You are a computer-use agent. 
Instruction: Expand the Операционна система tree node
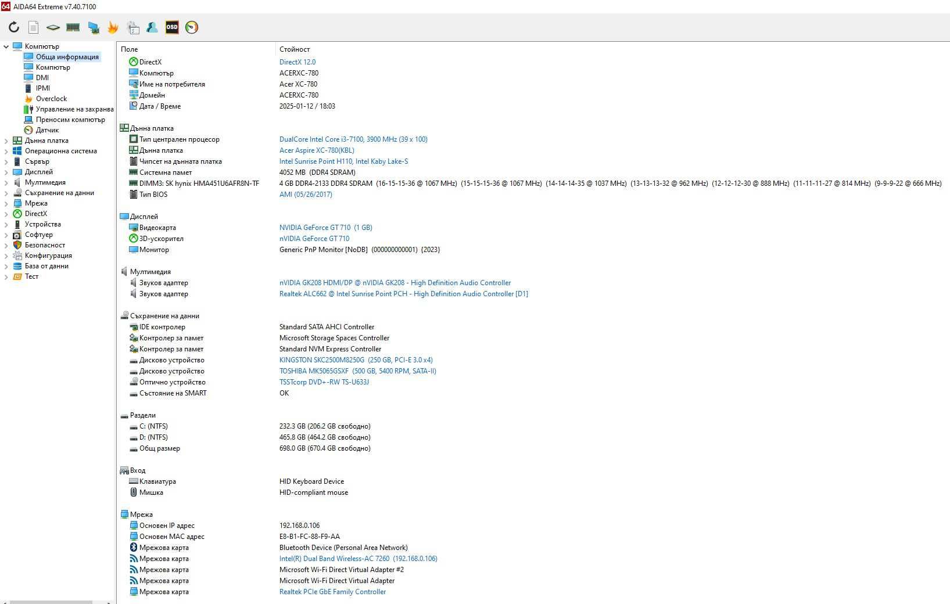click(6, 151)
